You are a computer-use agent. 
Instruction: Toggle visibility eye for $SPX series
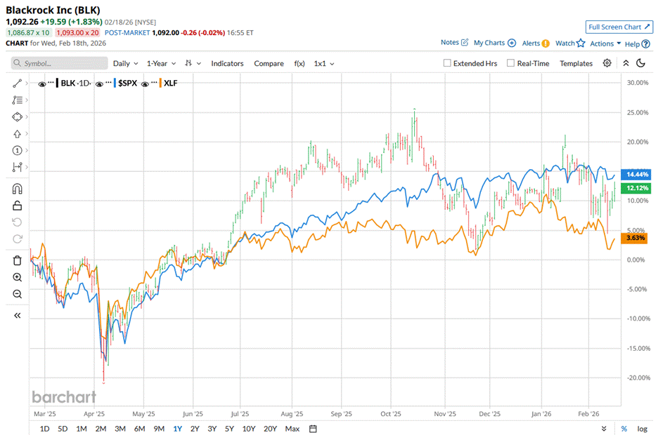click(99, 84)
